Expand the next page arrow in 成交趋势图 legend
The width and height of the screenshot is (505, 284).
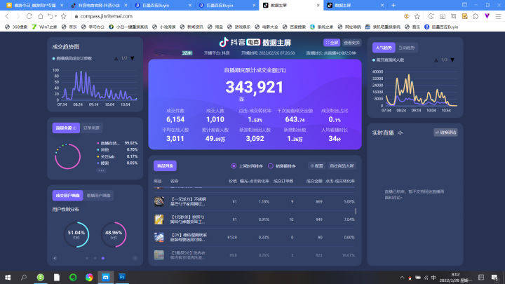point(132,58)
